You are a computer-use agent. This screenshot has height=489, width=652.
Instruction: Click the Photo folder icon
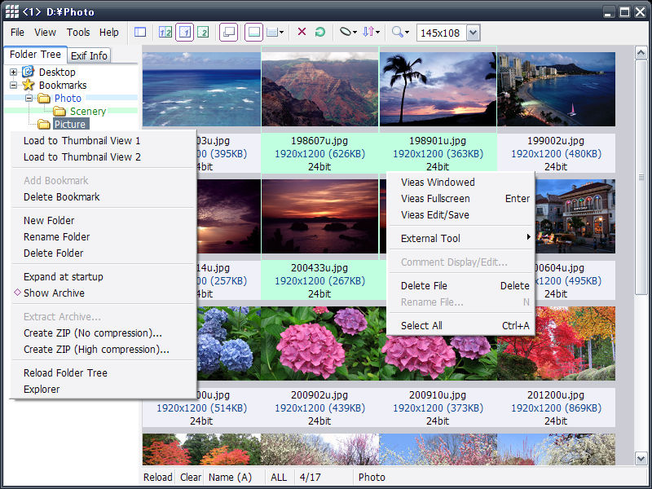[44, 99]
